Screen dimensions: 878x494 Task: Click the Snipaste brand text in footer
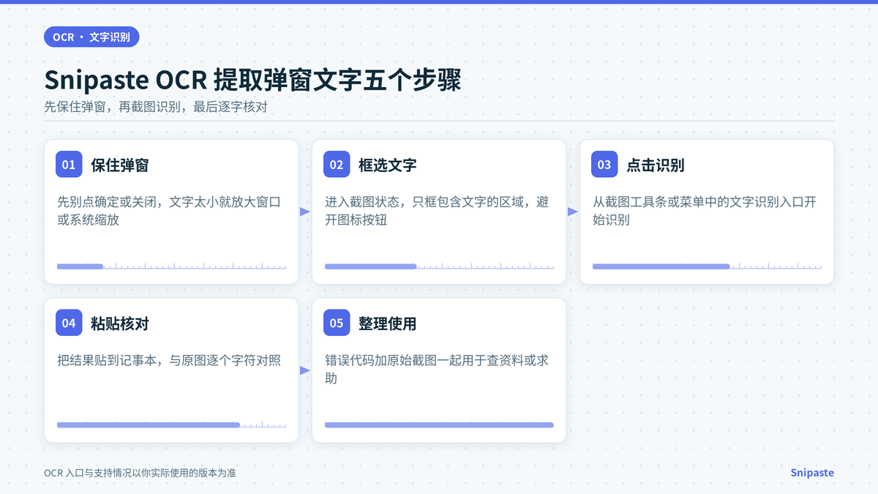click(x=812, y=473)
